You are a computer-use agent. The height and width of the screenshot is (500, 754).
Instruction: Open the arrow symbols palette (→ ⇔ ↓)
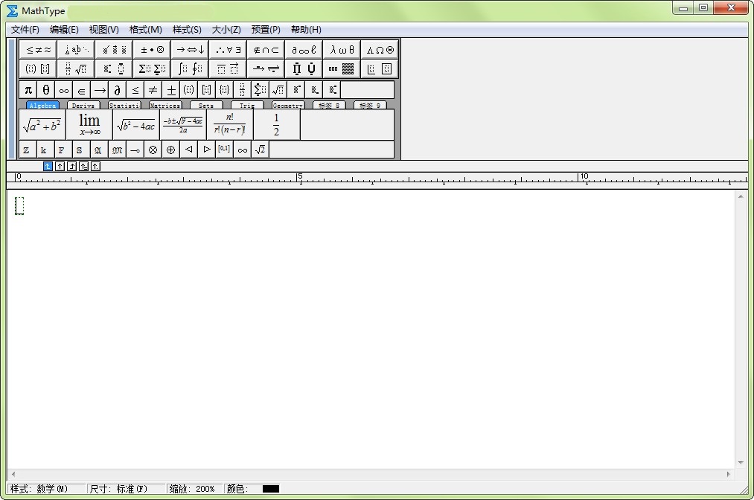[x=190, y=50]
